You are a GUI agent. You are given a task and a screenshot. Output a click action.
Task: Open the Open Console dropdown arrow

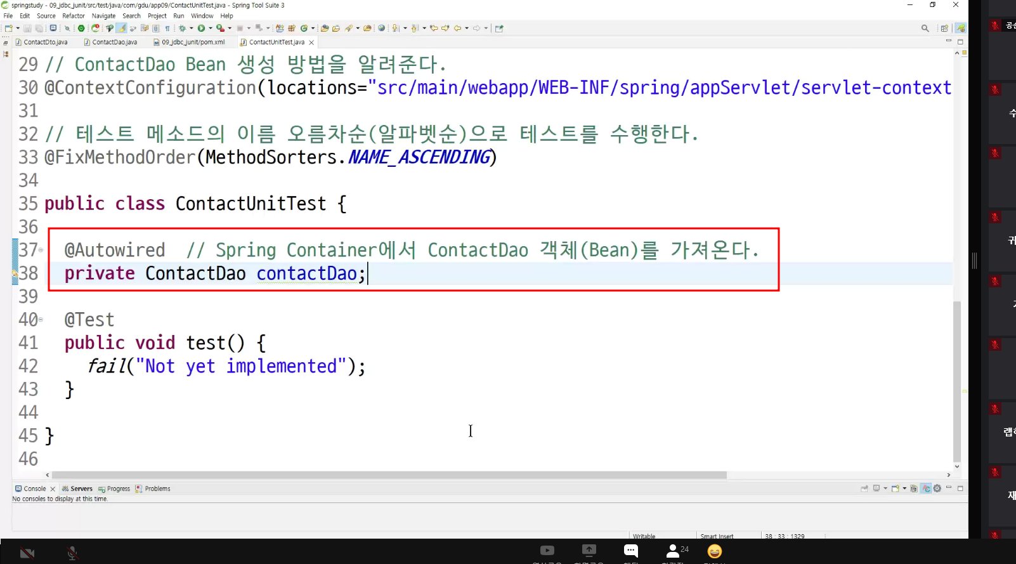tap(904, 489)
